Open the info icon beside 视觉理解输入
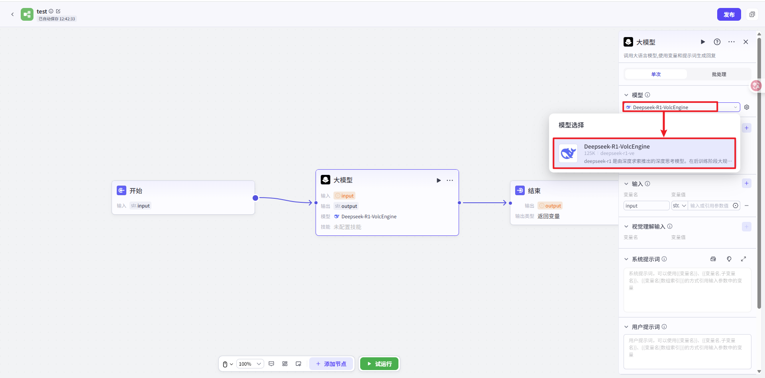The width and height of the screenshot is (765, 378). pyautogui.click(x=670, y=226)
